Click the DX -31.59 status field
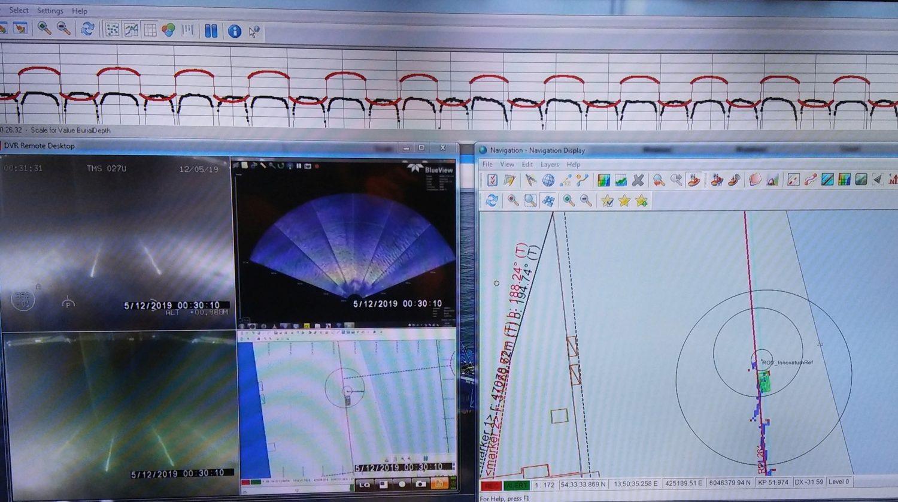Screen dimensions: 898x502 click(809, 482)
